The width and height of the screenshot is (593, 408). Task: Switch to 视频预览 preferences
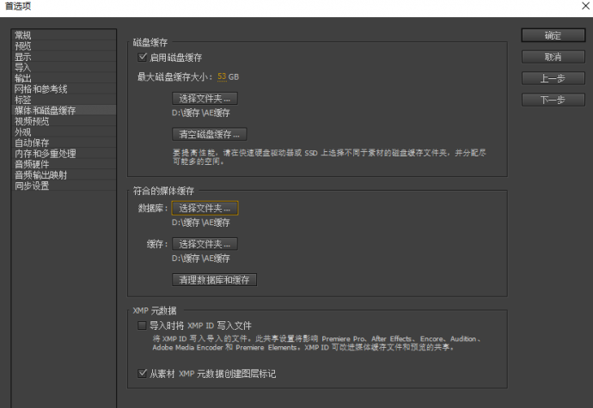click(34, 121)
